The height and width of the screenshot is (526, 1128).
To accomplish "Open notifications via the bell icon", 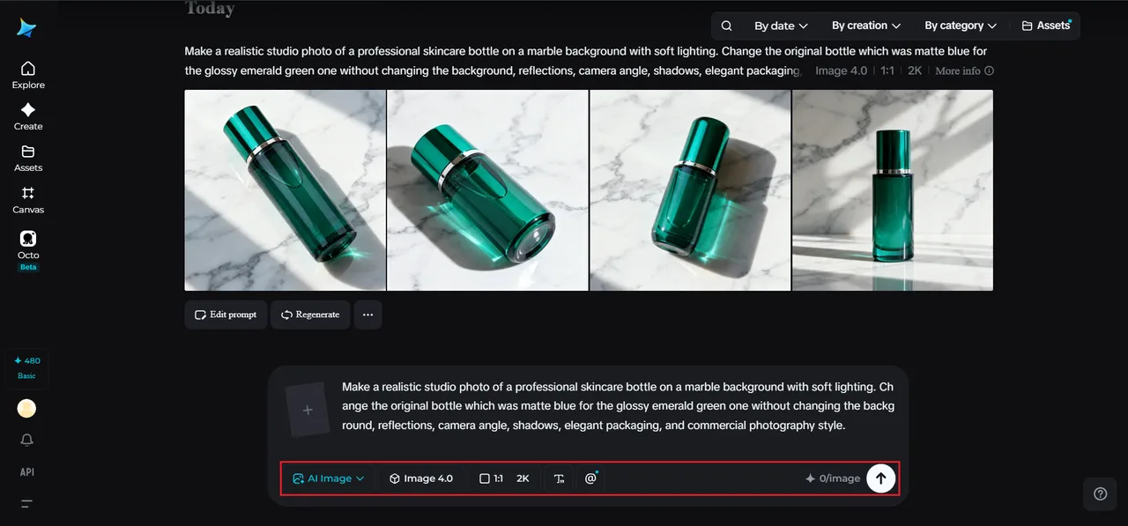I will [x=27, y=440].
